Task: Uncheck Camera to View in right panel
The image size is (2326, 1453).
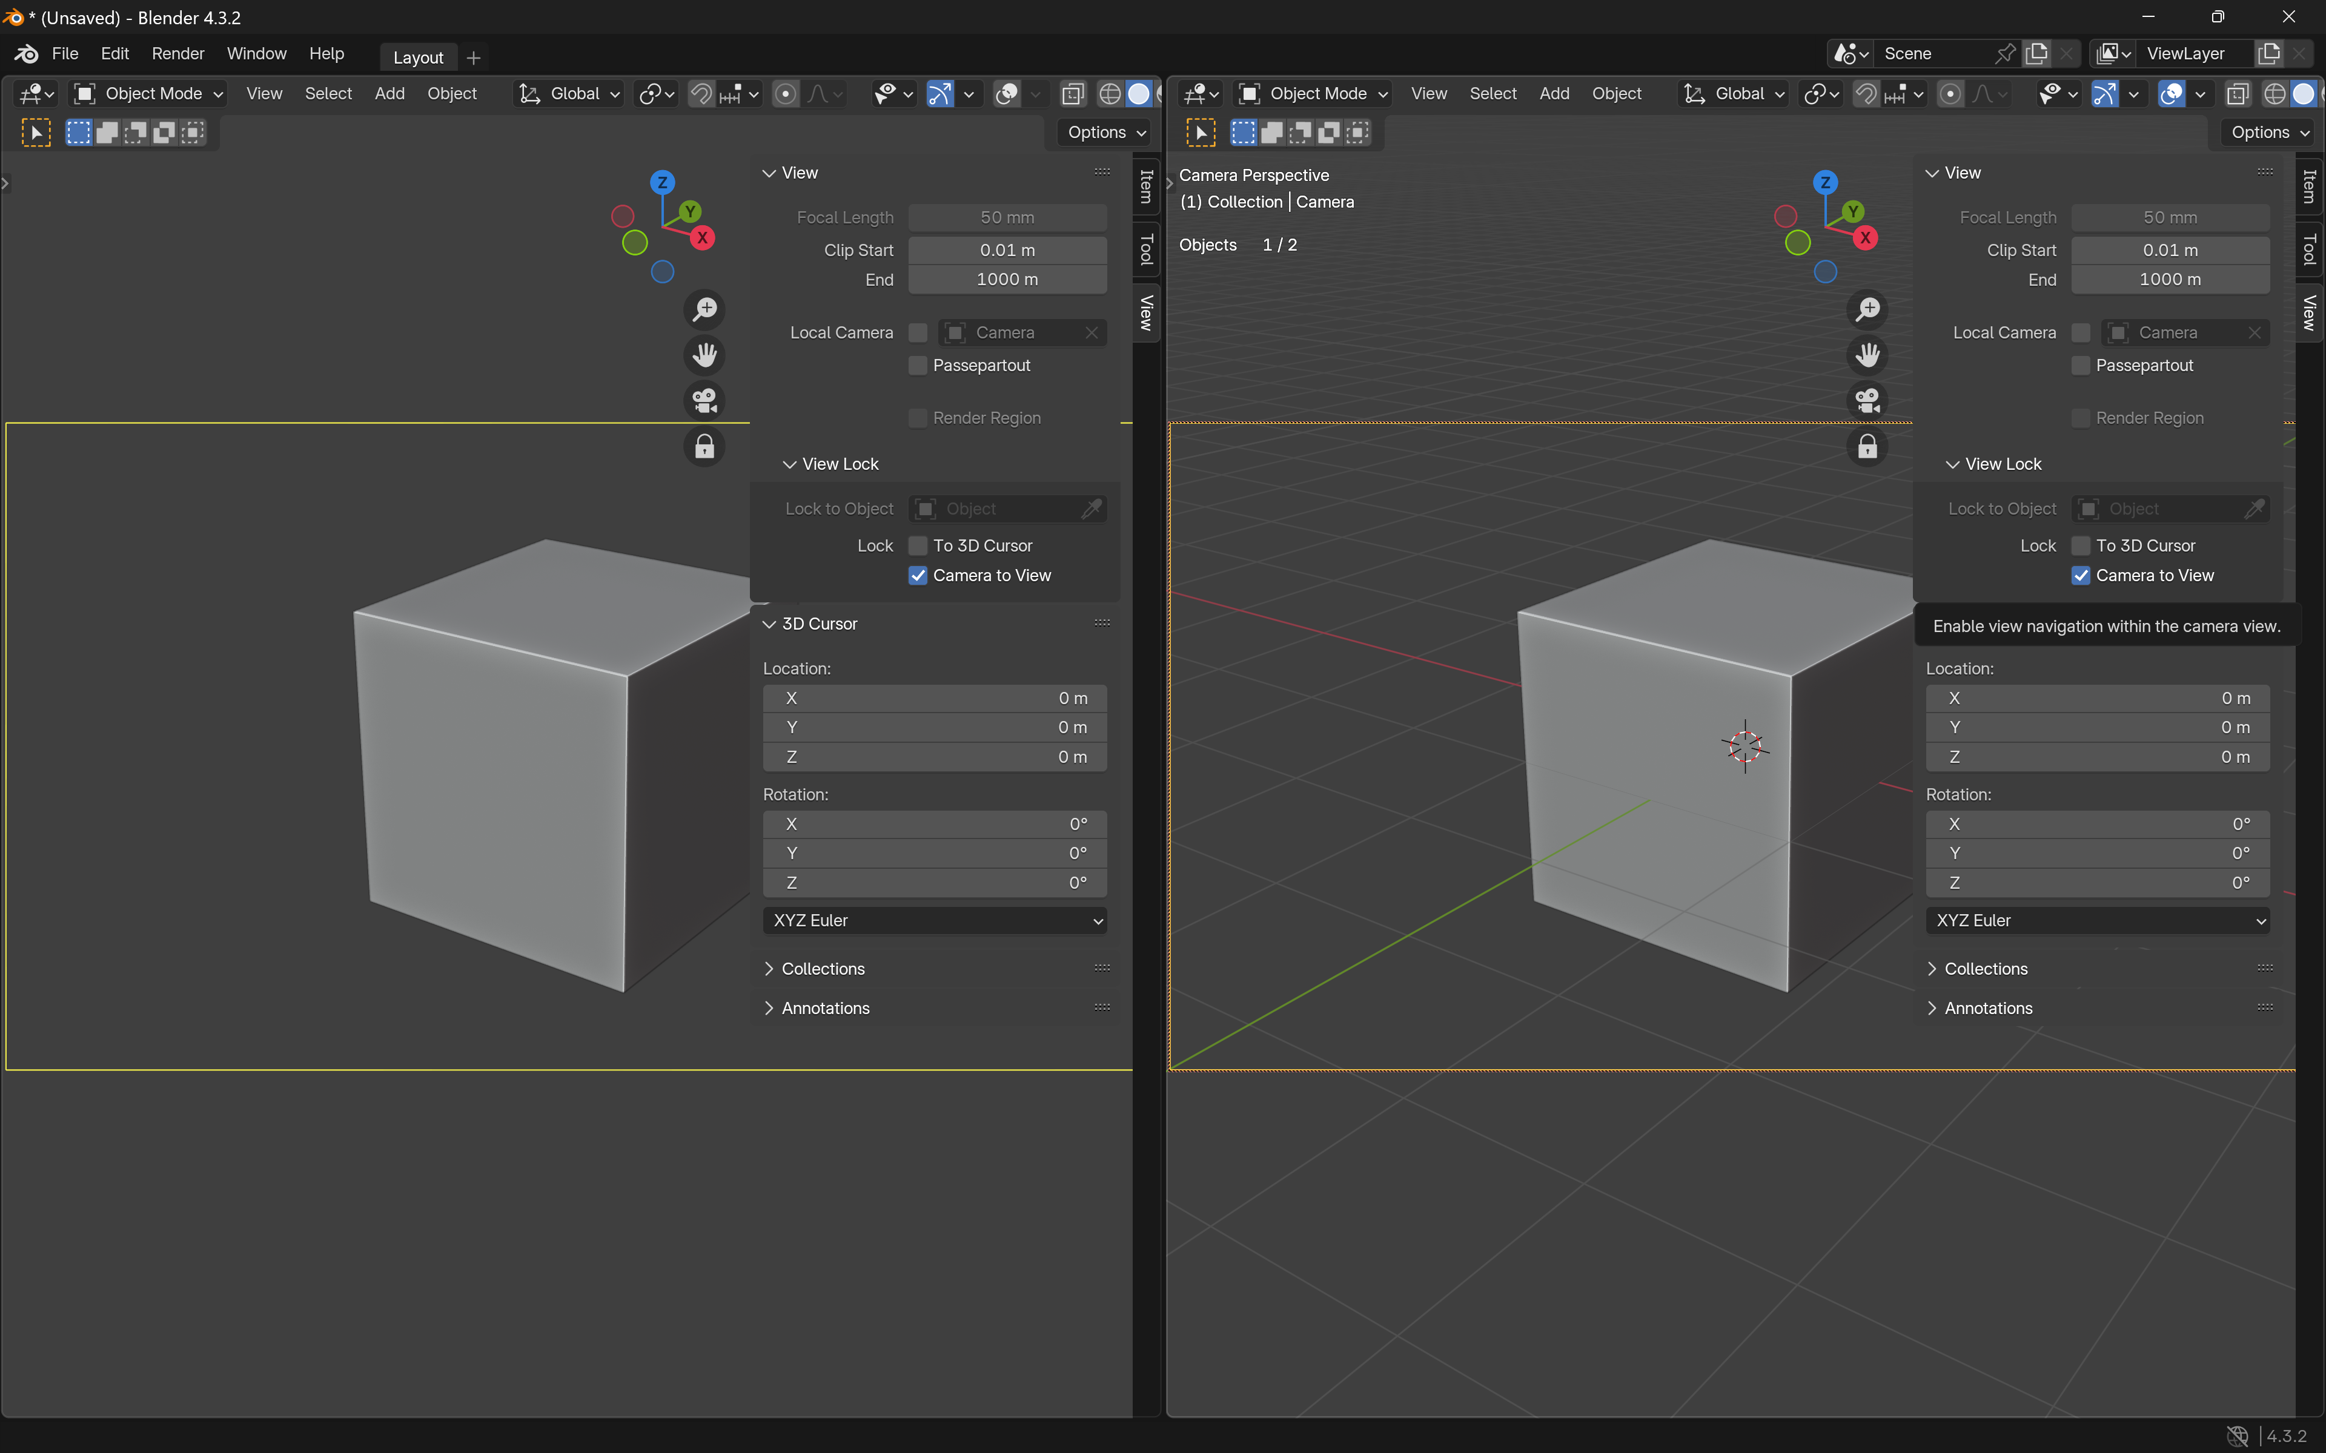Action: [x=2081, y=576]
